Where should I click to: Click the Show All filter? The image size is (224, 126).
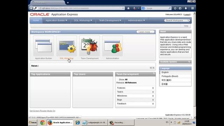point(126,79)
